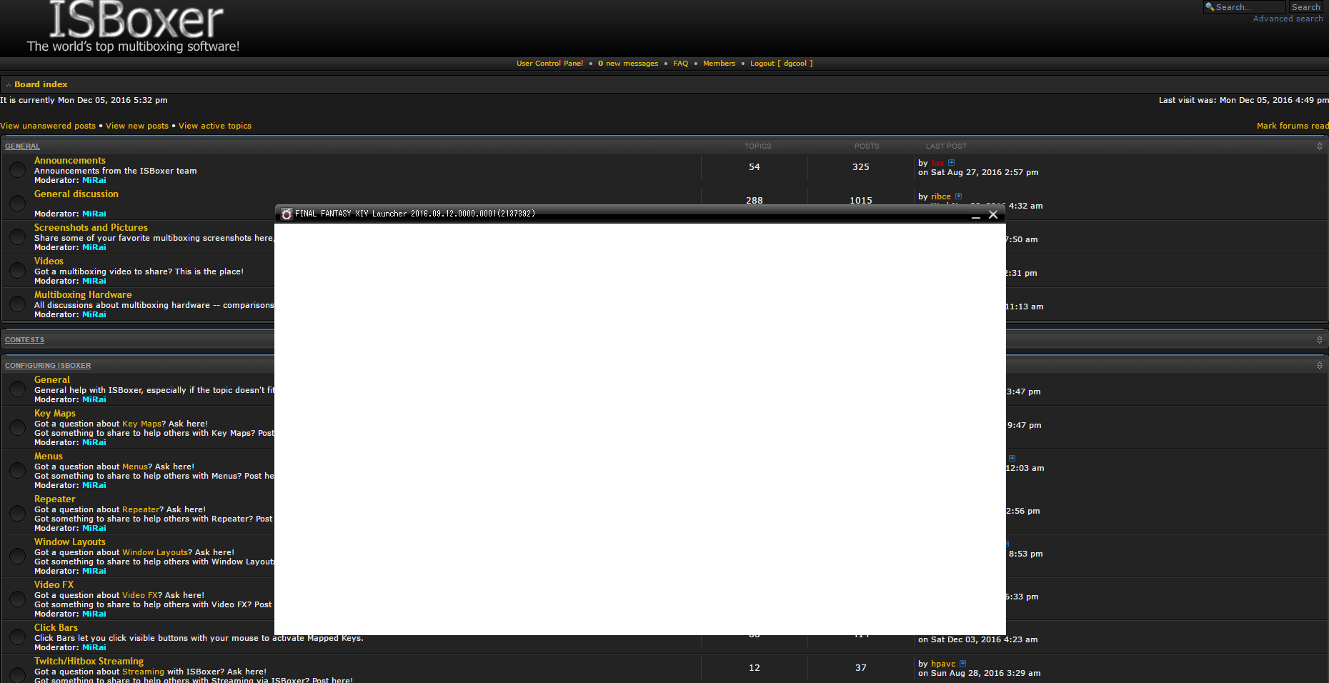1329x683 pixels.
Task: Click the Repeater forum status icon
Action: click(17, 513)
